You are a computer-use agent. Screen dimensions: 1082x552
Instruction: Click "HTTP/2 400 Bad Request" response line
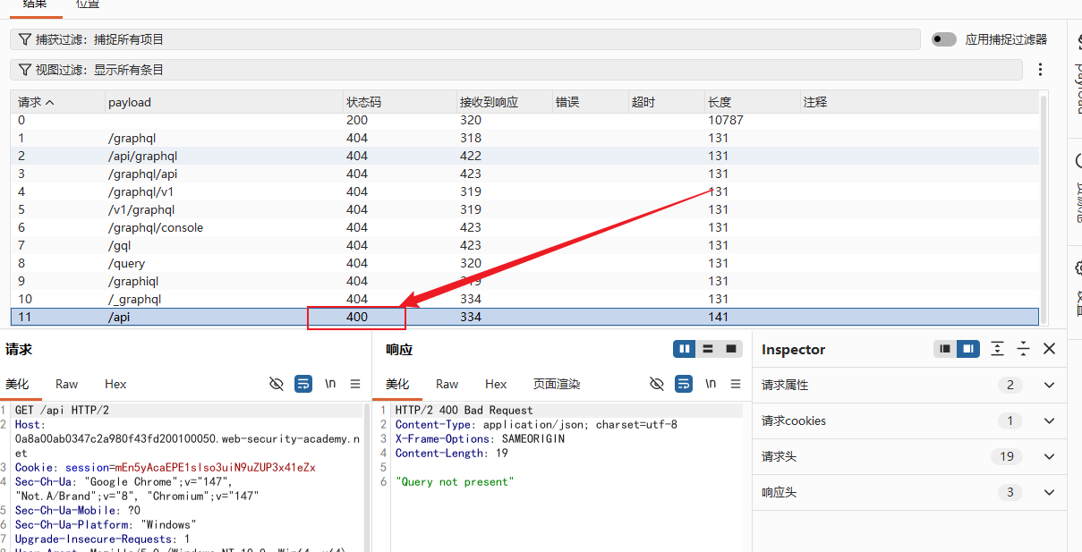point(464,411)
